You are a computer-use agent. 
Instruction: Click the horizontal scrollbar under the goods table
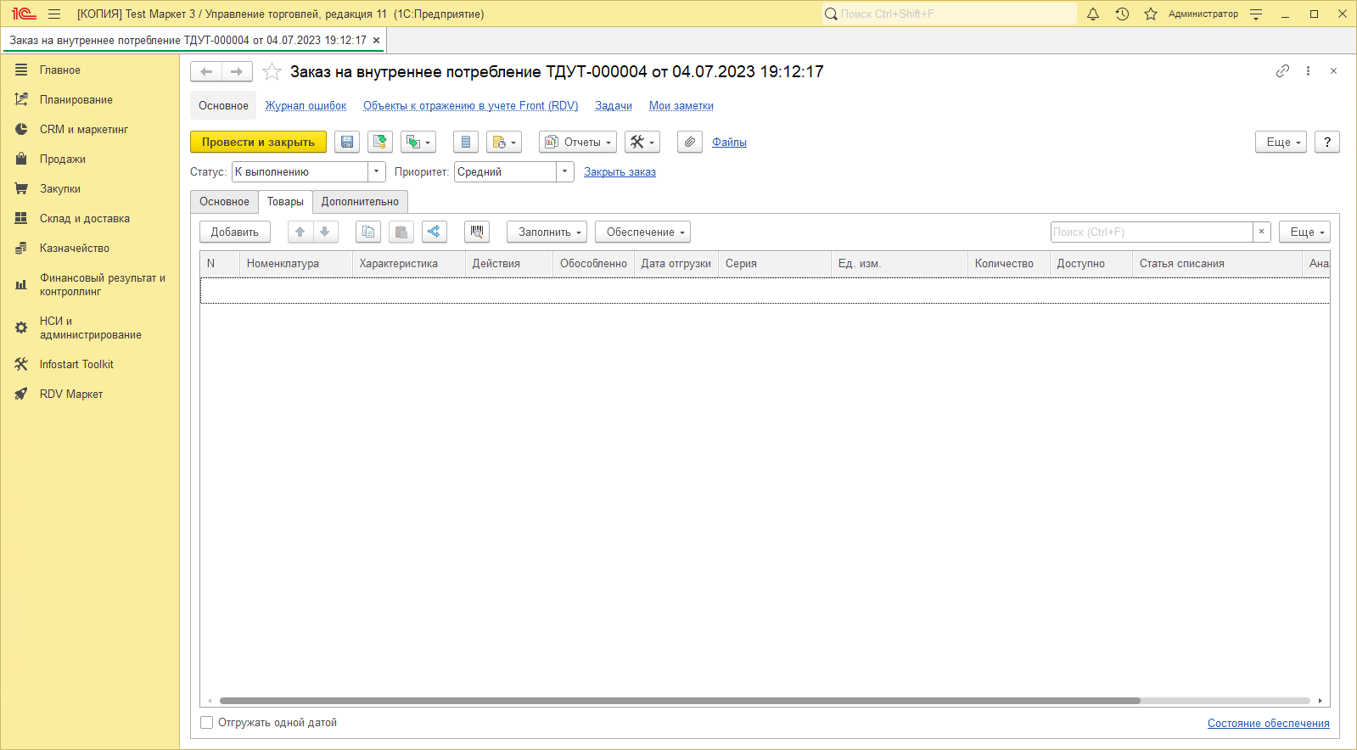[679, 701]
